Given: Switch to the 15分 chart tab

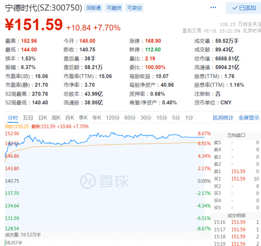Looking at the screenshot, I should (x=162, y=118).
